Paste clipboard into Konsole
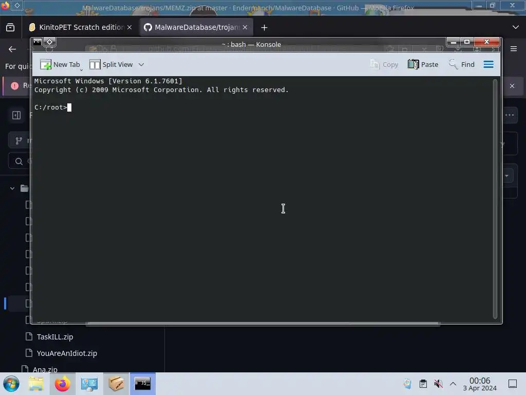The width and height of the screenshot is (526, 395). tap(423, 64)
